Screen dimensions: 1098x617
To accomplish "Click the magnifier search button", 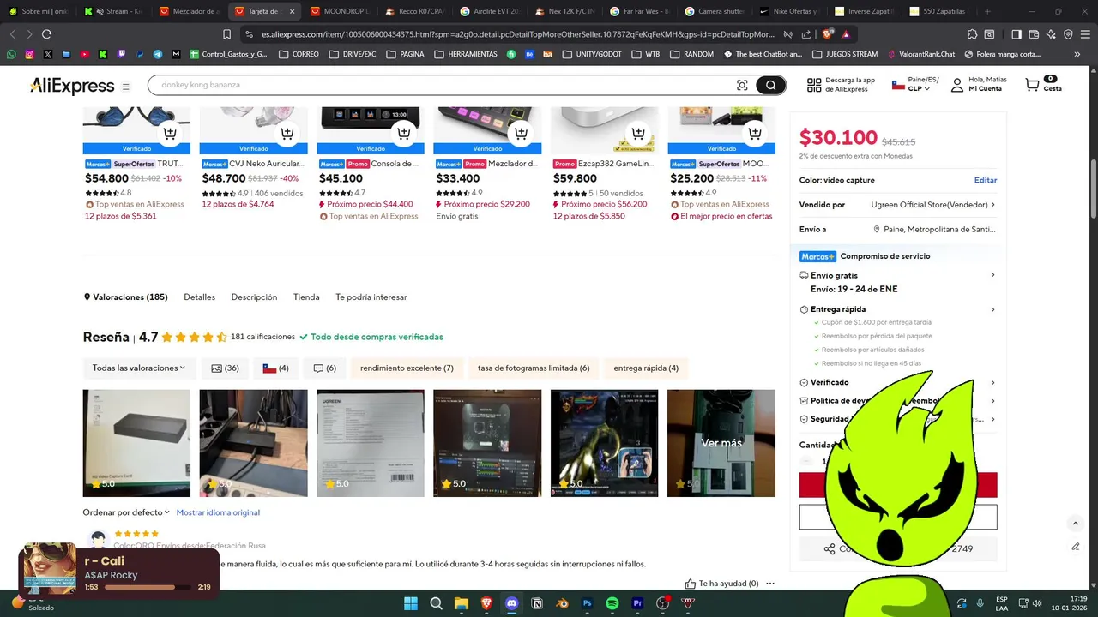I will click(x=771, y=85).
